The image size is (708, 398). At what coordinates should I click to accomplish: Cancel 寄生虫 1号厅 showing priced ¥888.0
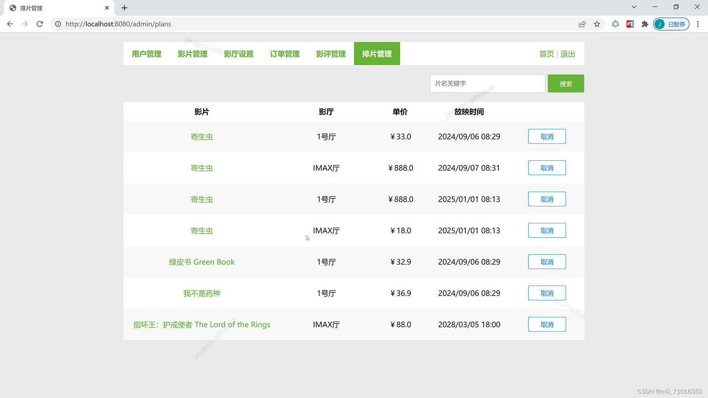(x=547, y=199)
